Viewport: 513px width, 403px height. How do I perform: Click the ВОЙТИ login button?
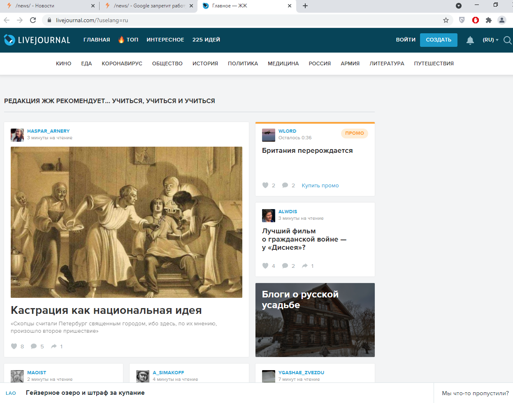click(406, 40)
